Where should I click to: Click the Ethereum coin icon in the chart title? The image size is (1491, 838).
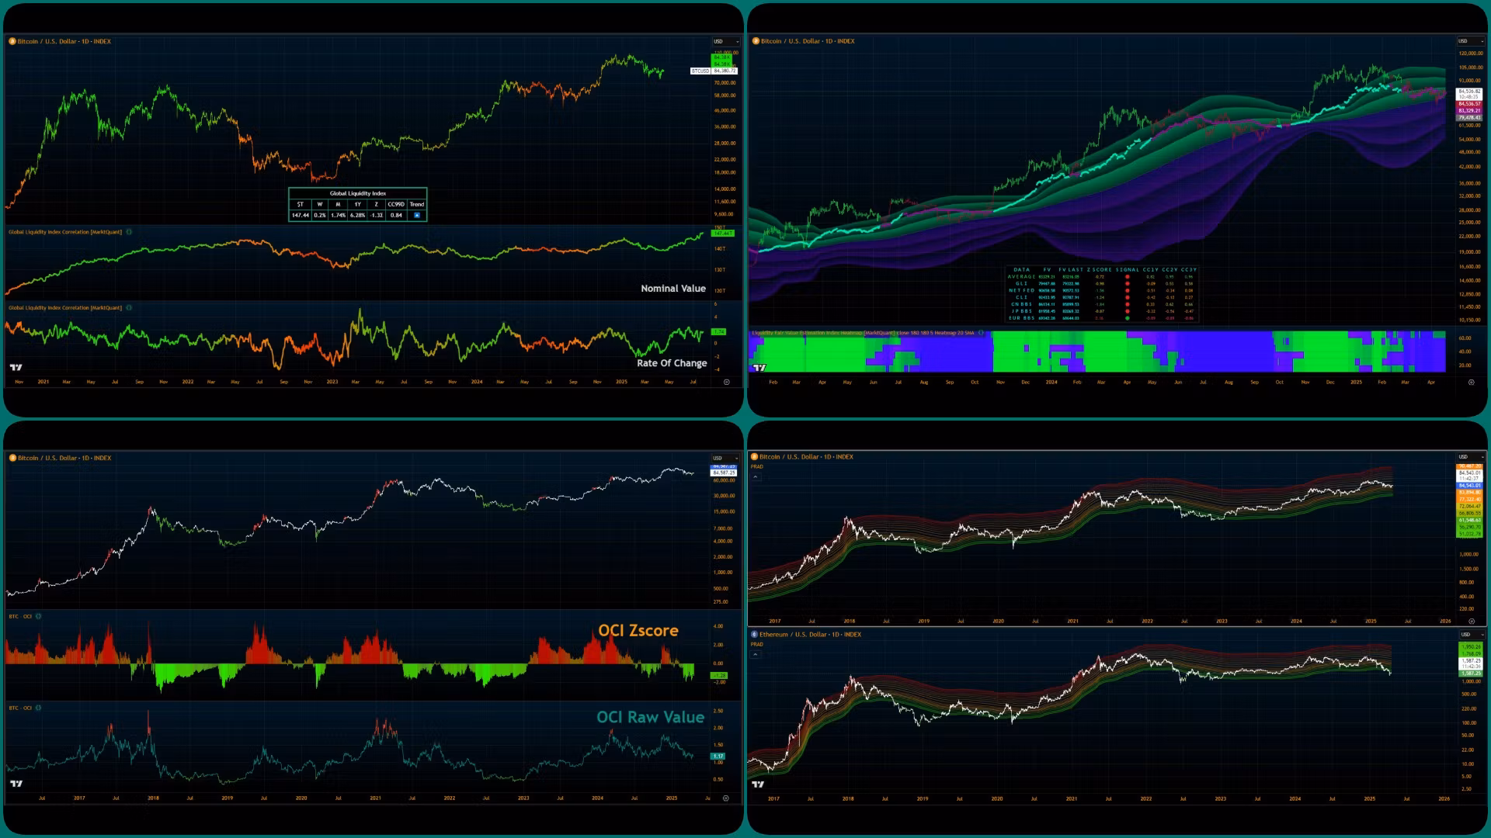pos(754,635)
